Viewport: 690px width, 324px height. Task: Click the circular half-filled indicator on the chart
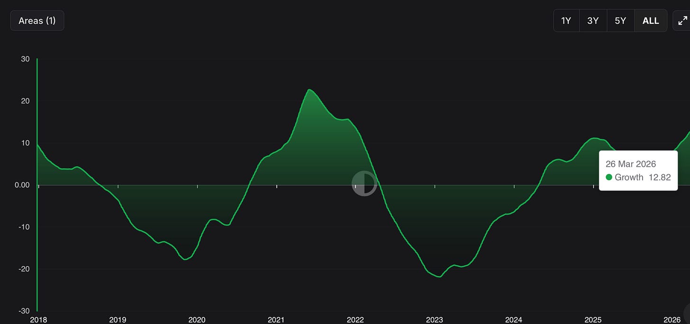[x=364, y=184]
